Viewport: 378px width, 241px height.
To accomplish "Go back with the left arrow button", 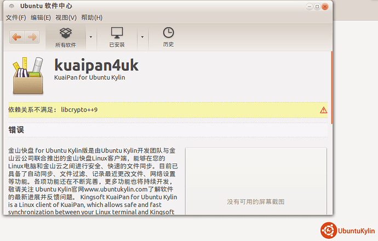I will point(17,37).
